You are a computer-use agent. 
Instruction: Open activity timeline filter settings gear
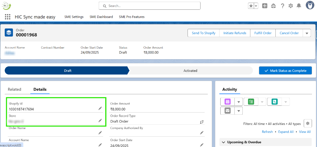click(x=308, y=123)
